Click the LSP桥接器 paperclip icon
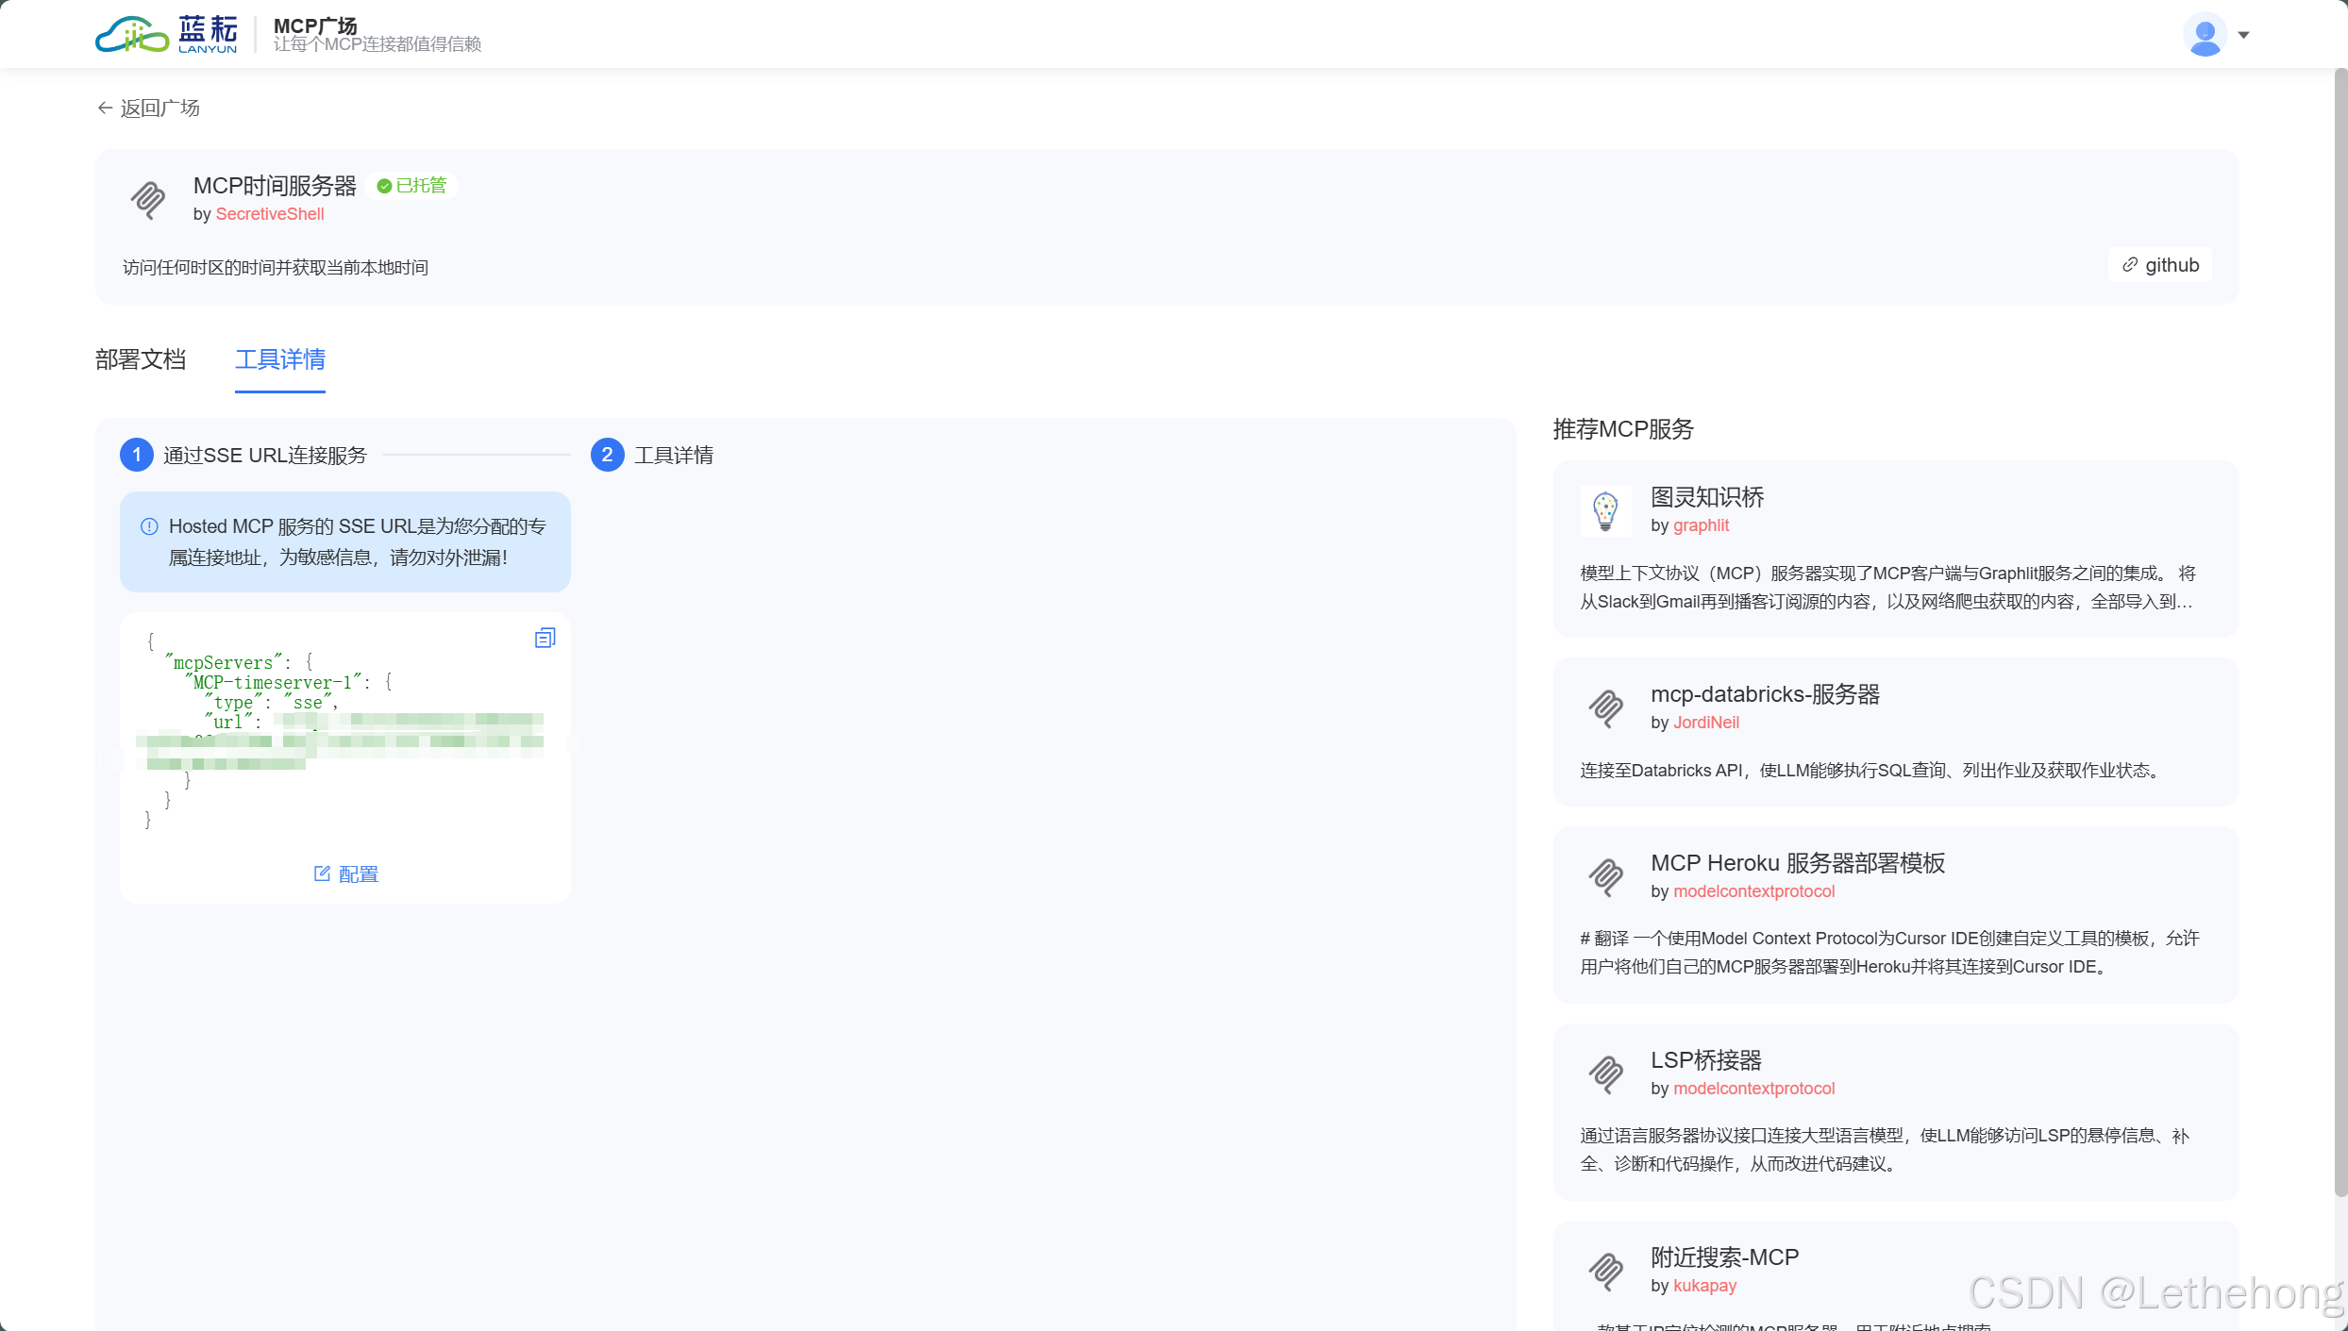 (x=1605, y=1074)
